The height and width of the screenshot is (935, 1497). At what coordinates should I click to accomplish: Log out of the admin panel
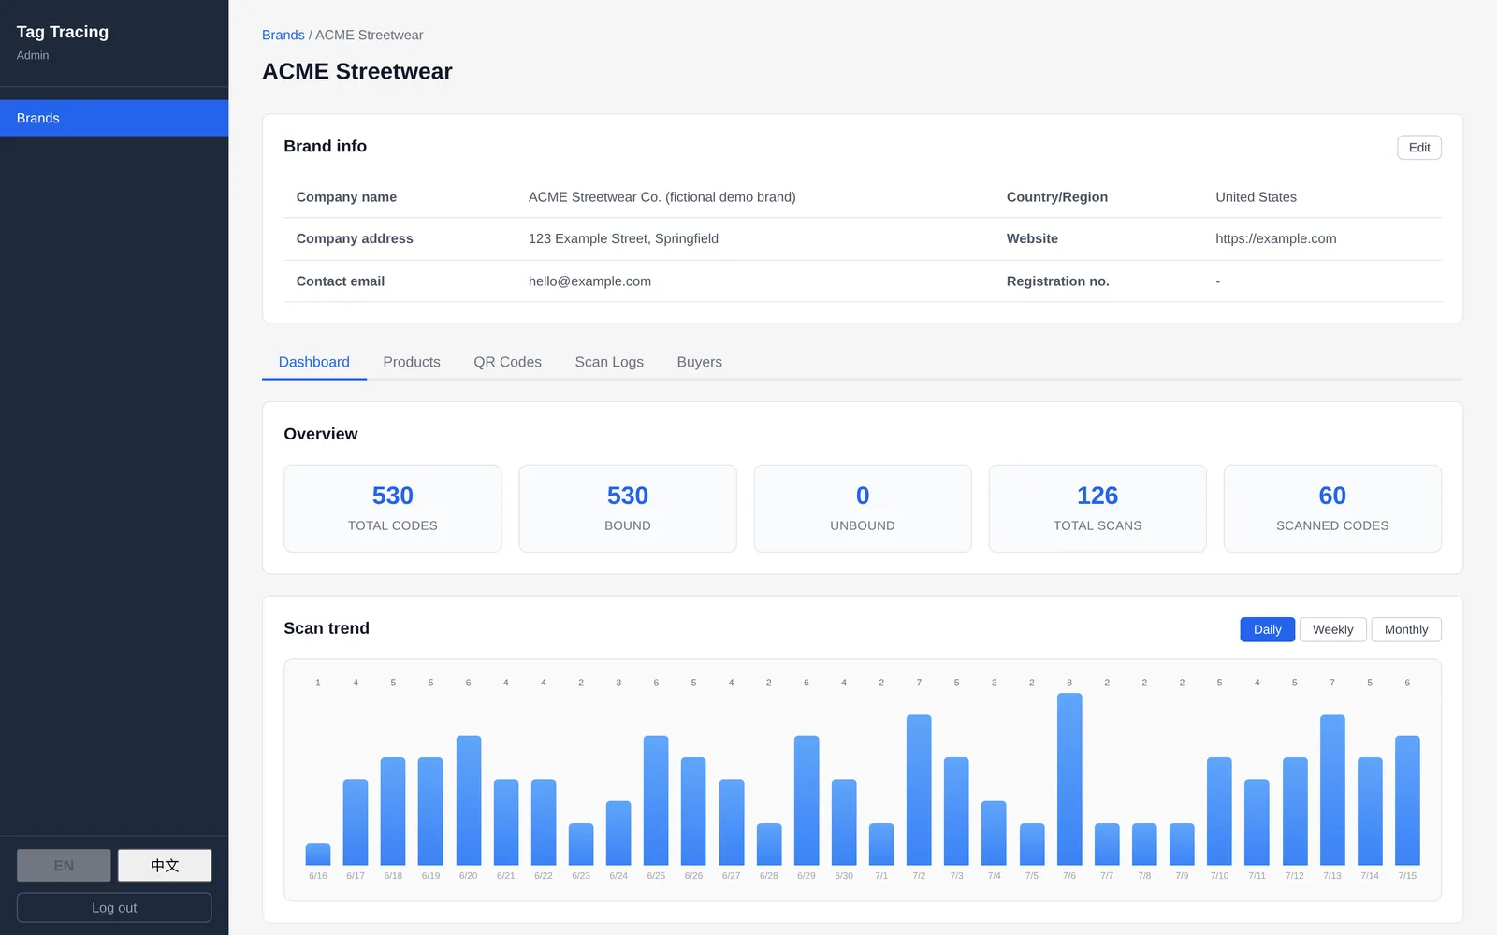(114, 908)
